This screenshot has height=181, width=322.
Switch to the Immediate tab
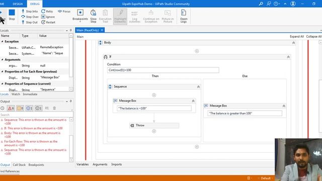30,94
